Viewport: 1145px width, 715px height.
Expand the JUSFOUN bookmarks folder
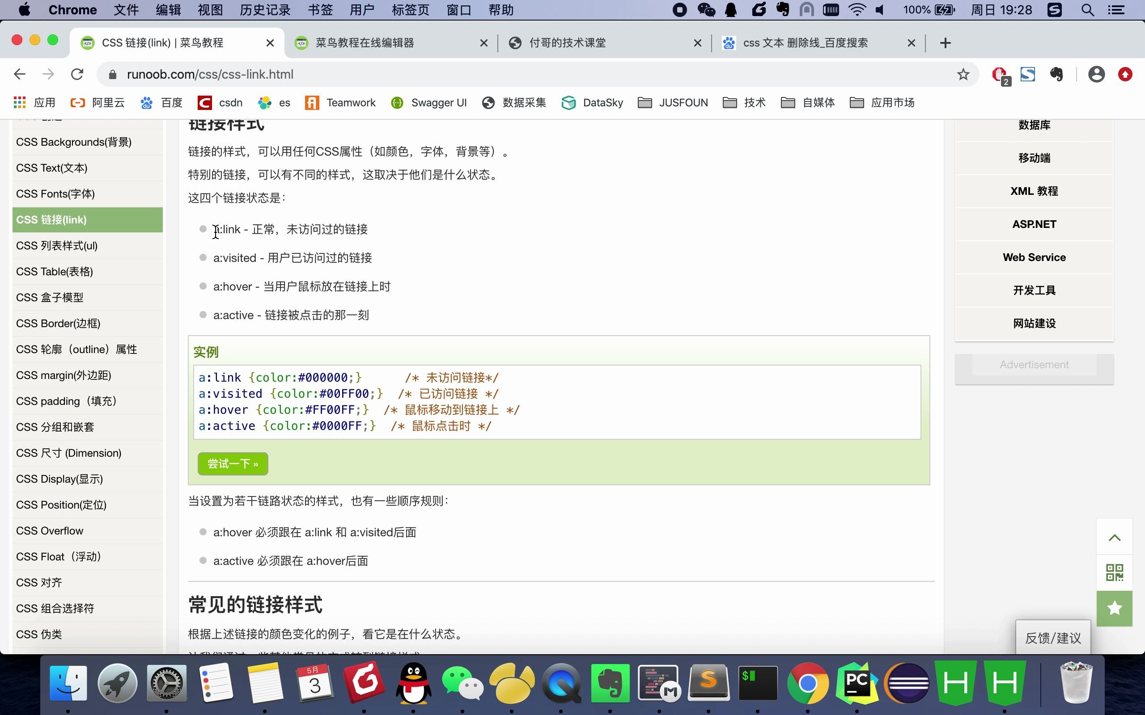pyautogui.click(x=673, y=103)
